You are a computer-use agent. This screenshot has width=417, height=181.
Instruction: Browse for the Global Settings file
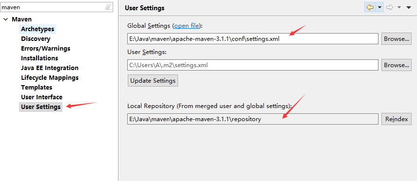[x=397, y=39]
